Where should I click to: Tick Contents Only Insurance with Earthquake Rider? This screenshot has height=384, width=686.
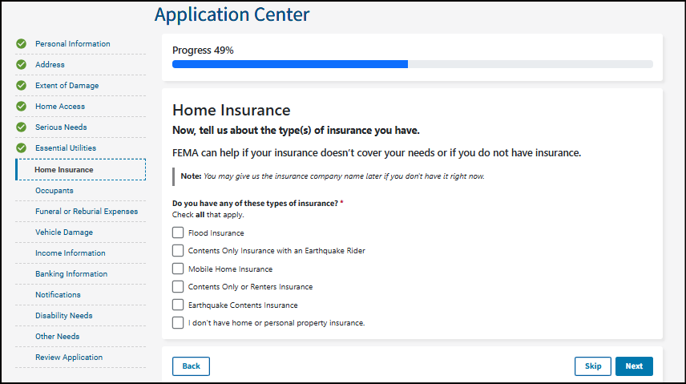click(x=178, y=251)
